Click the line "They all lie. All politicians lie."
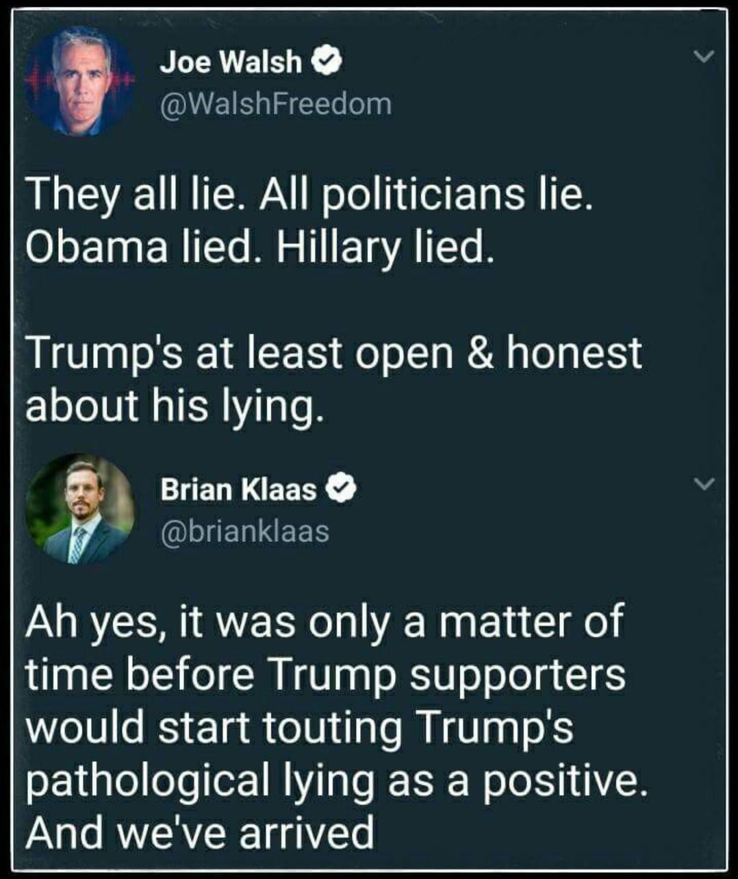 309,195
